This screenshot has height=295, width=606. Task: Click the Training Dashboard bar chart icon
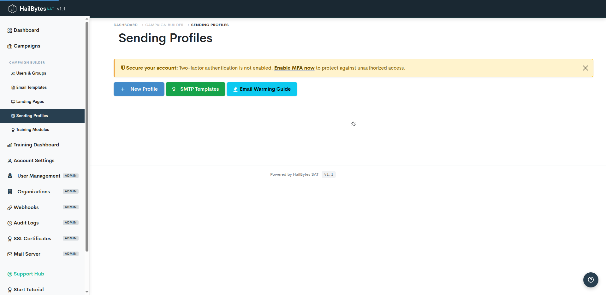click(10, 145)
